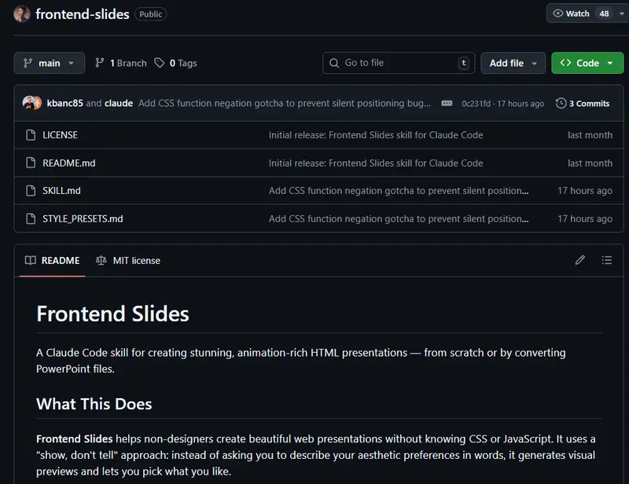This screenshot has width=629, height=484.
Task: Click the history clock icon near 3 Commits
Action: 561,103
